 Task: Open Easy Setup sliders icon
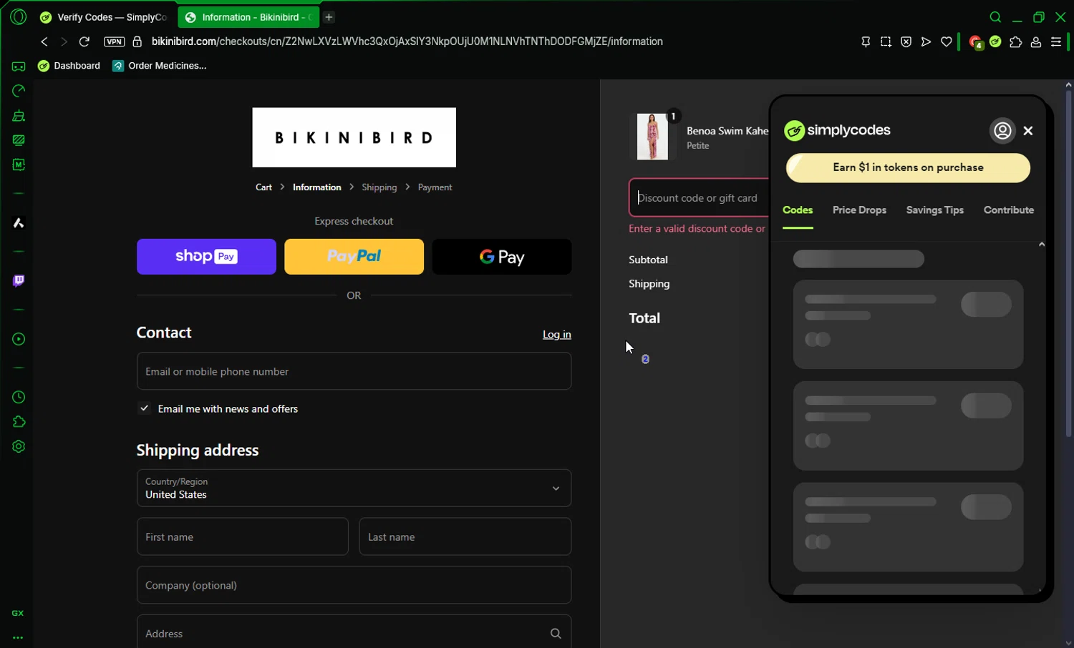[1056, 42]
